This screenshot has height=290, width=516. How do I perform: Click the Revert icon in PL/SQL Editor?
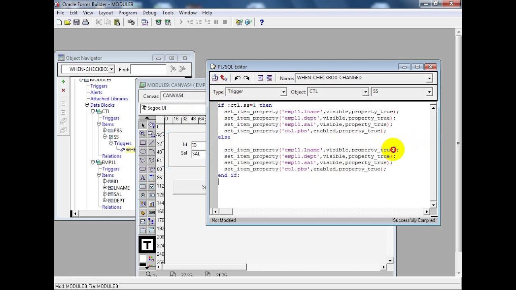click(x=224, y=78)
